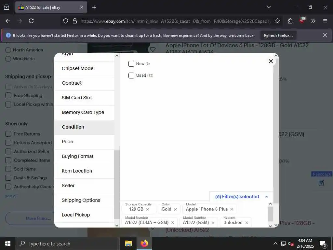Close the A1522 for sale eBay tab
This screenshot has width=333, height=250.
(82, 7)
